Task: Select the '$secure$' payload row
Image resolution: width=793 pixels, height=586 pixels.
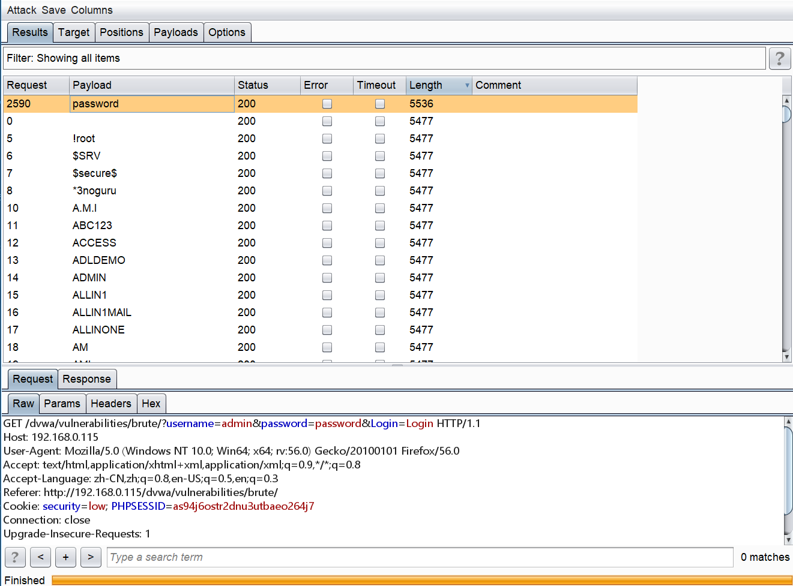Action: [x=320, y=173]
